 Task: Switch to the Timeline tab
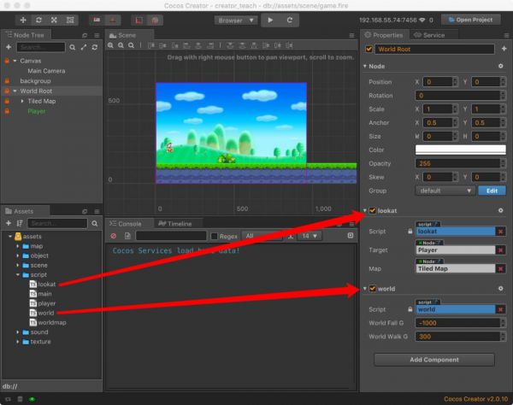click(x=175, y=224)
